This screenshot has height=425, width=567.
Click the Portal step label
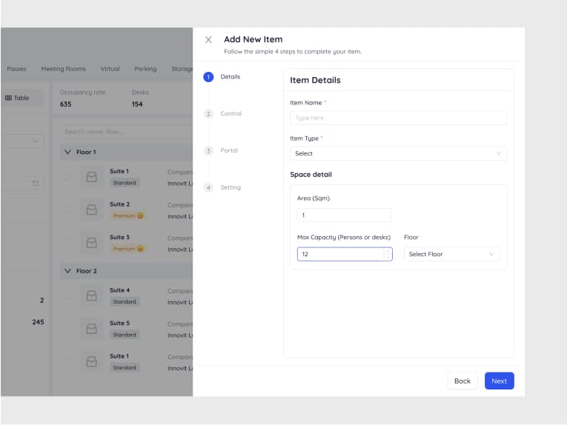coord(229,150)
